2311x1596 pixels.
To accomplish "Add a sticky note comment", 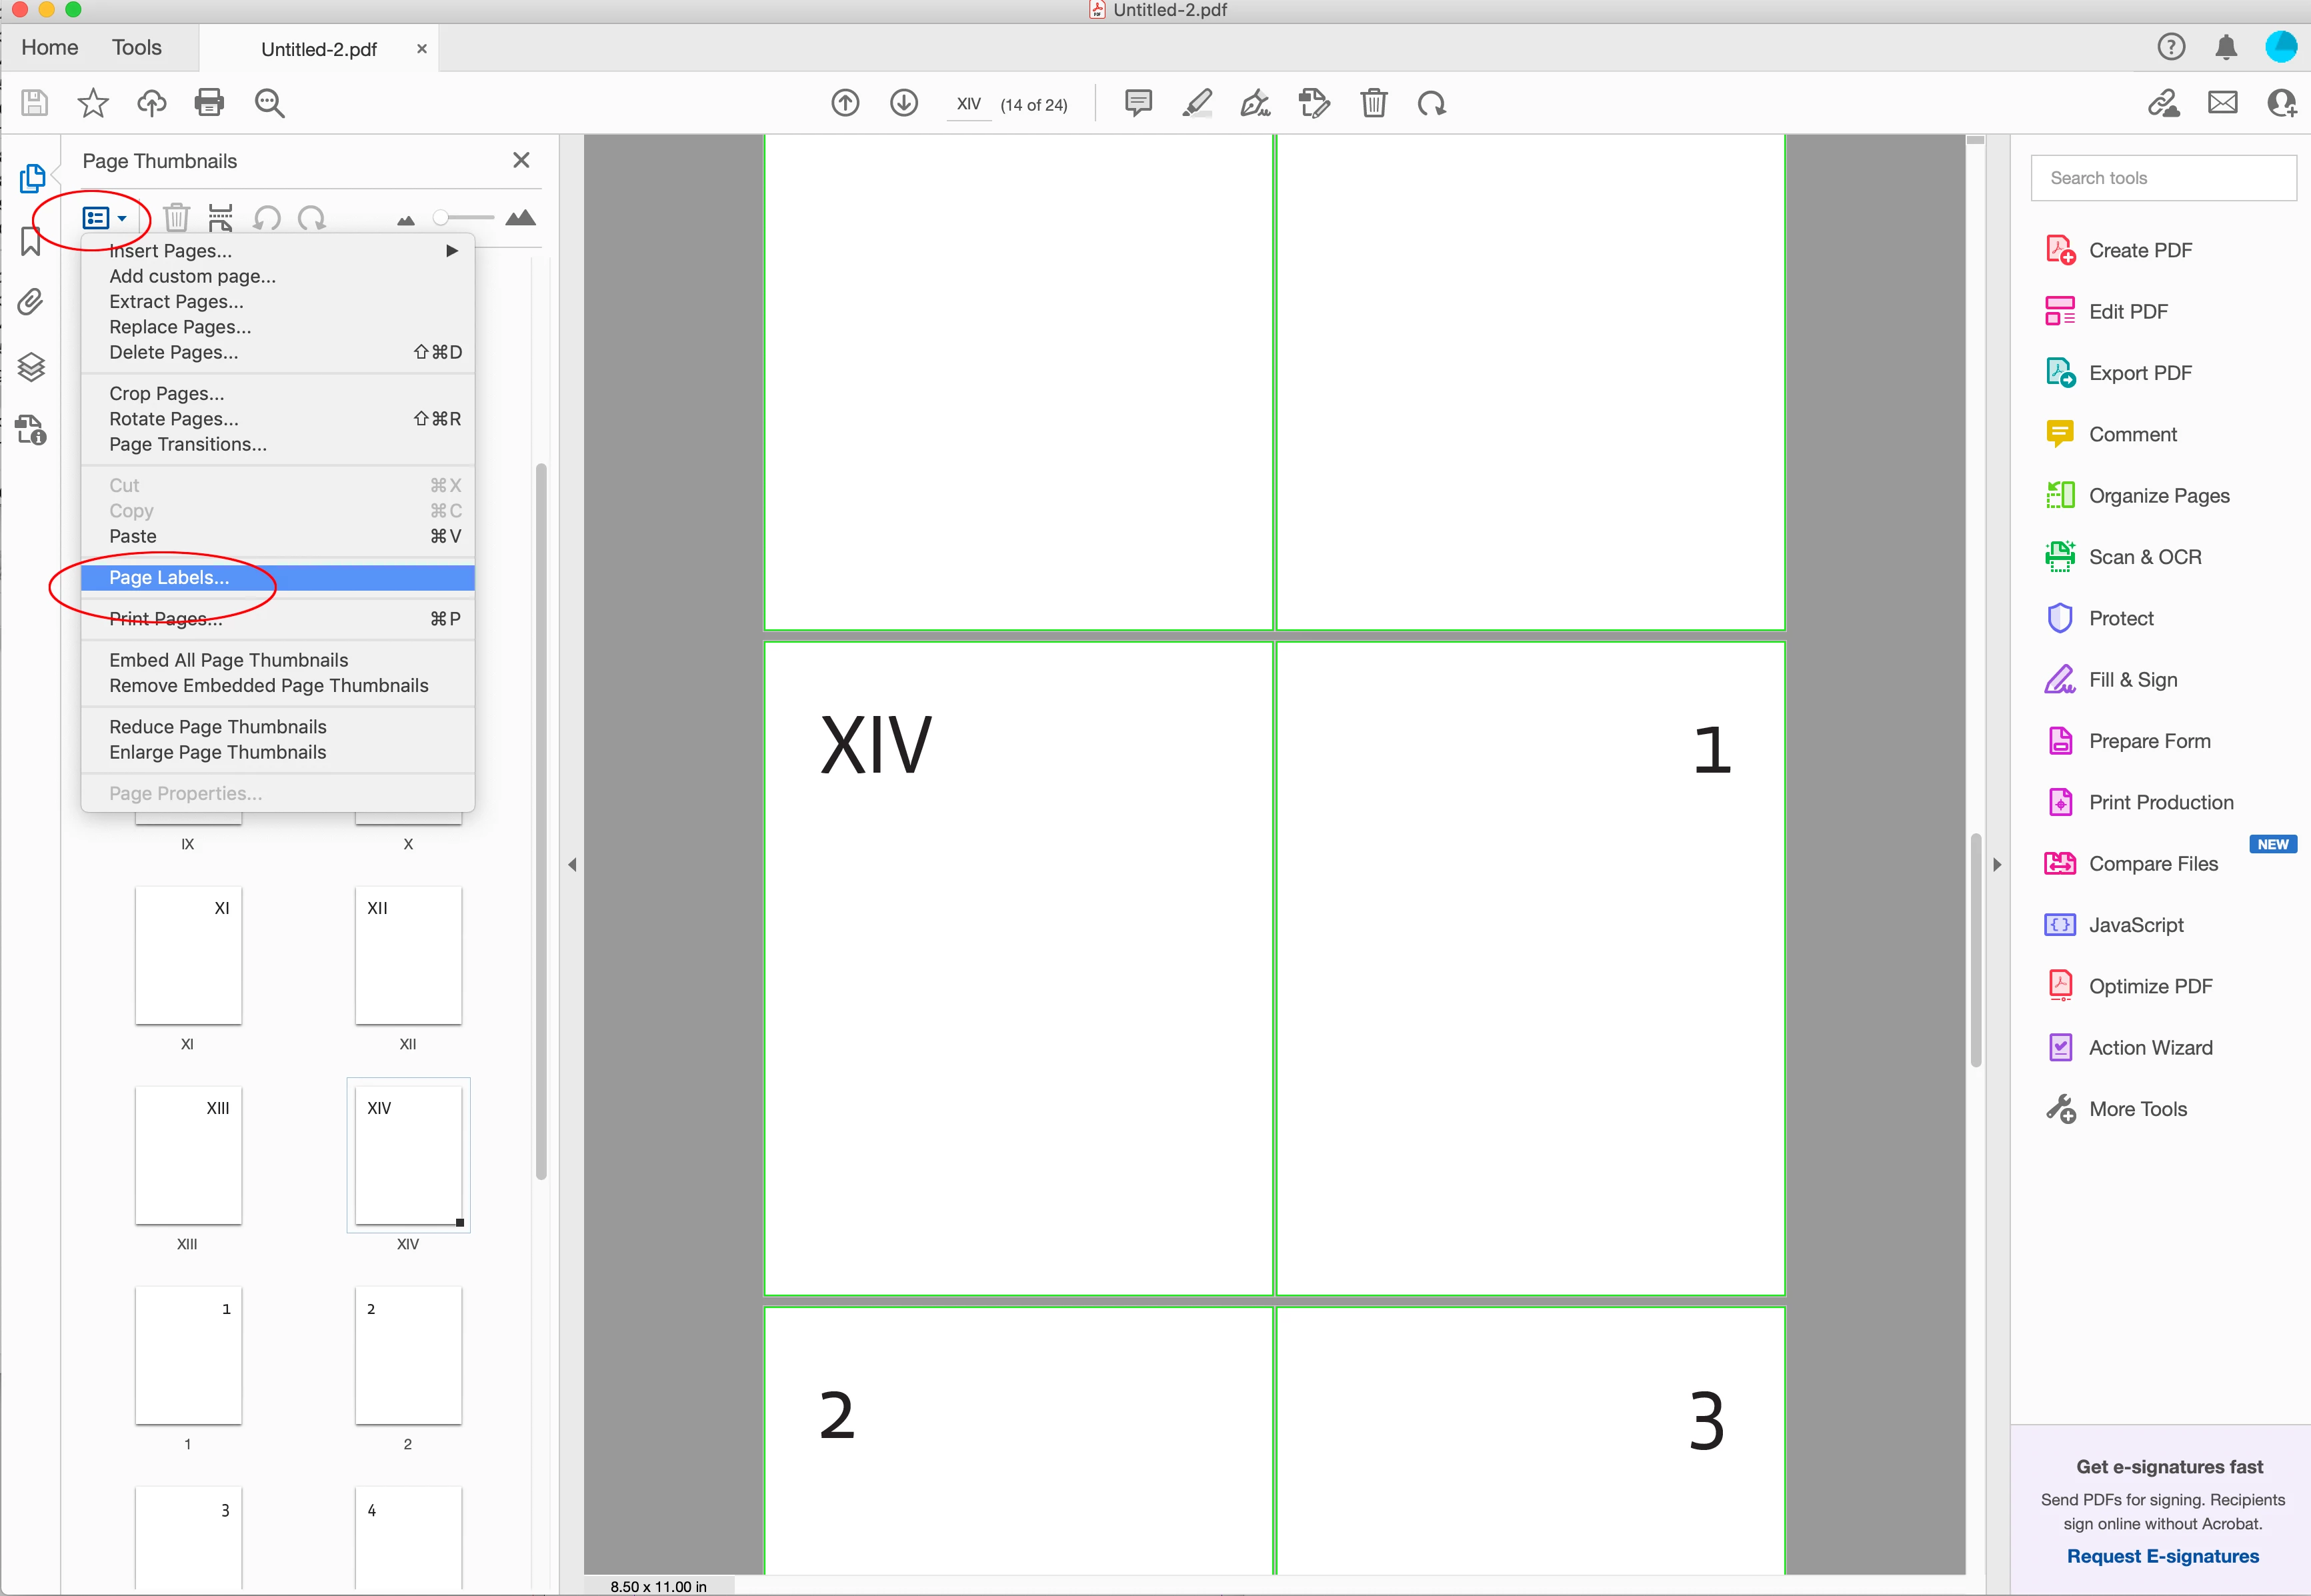I will point(1138,103).
